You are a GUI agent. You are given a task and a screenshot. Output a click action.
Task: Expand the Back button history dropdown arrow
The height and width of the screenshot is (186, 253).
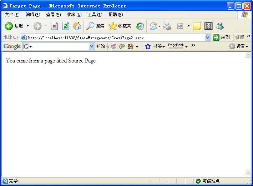(x=27, y=26)
